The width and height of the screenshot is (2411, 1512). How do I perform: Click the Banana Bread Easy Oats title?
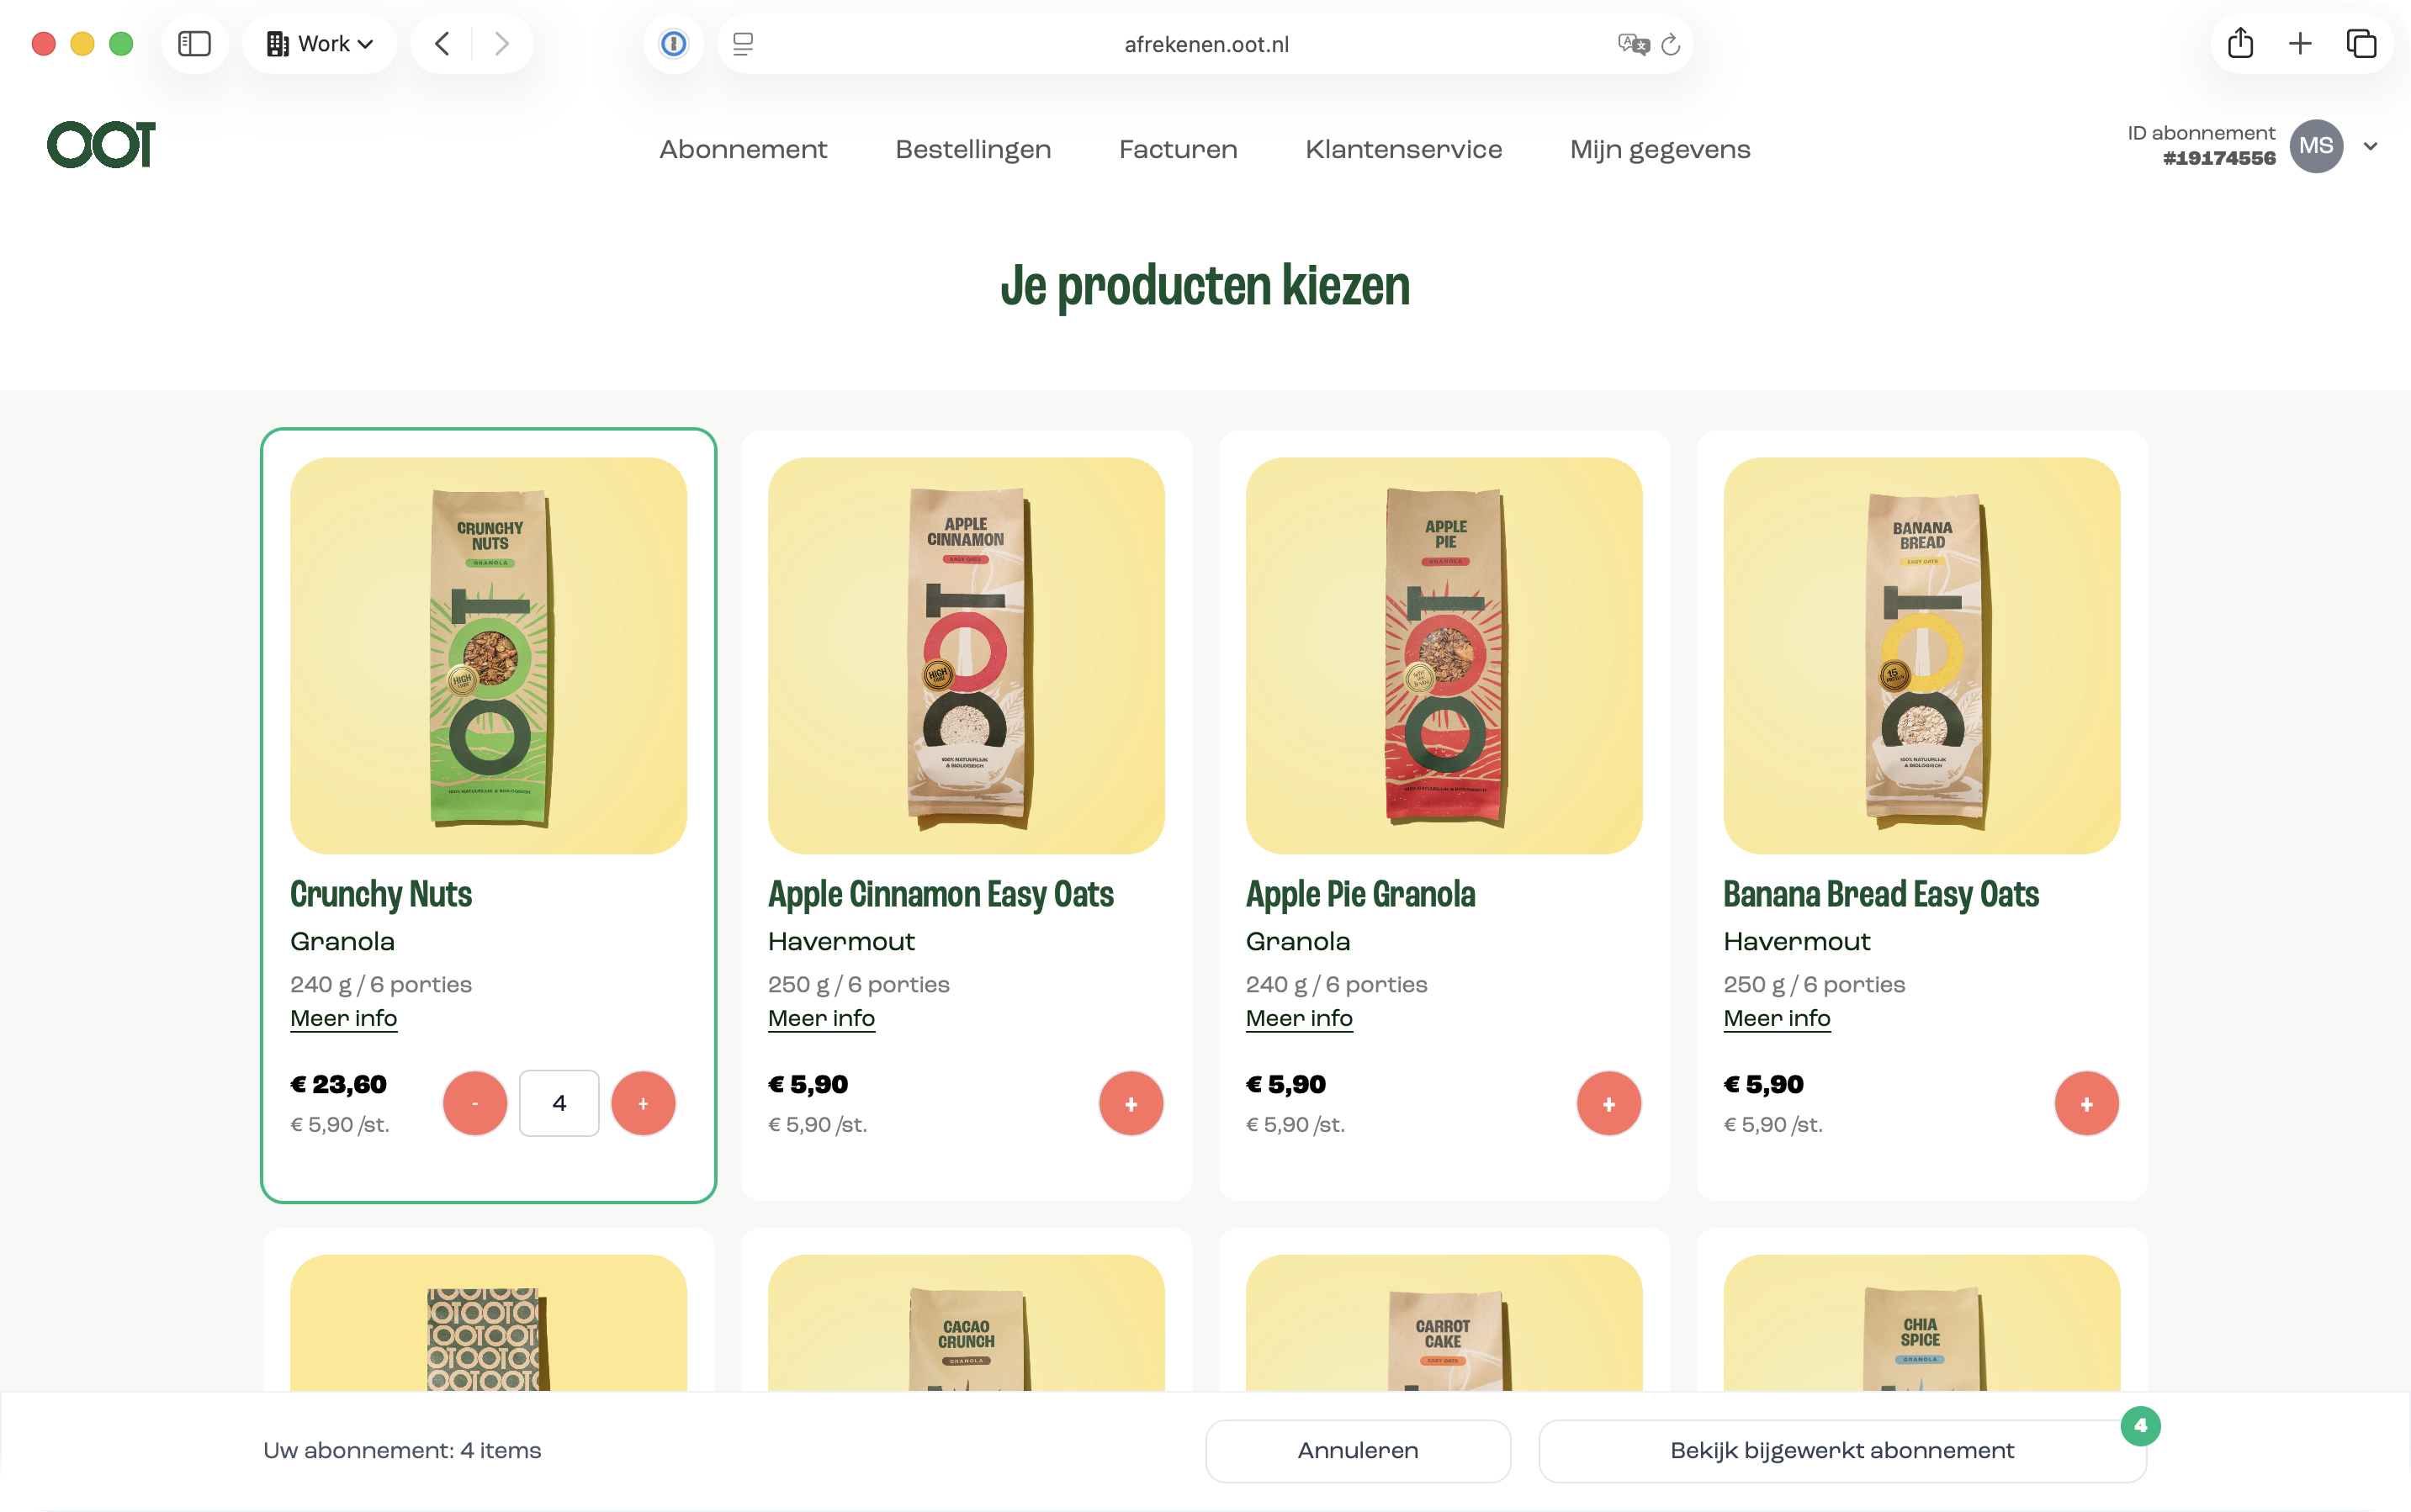[x=1881, y=894]
